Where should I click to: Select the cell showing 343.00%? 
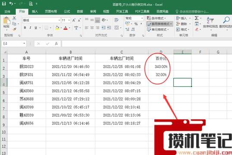(x=161, y=67)
